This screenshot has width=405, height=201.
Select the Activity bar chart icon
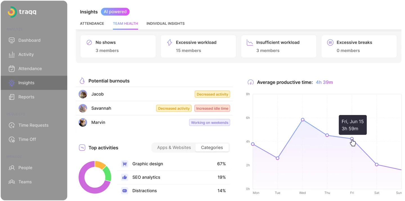tap(12, 55)
